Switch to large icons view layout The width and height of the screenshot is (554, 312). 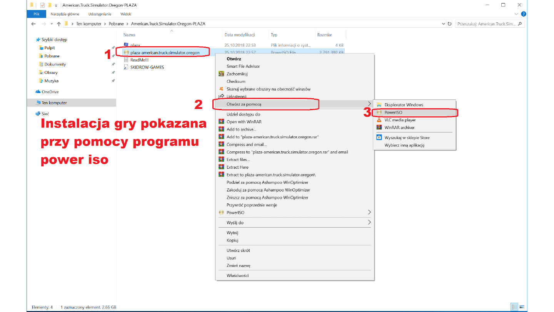(x=522, y=307)
